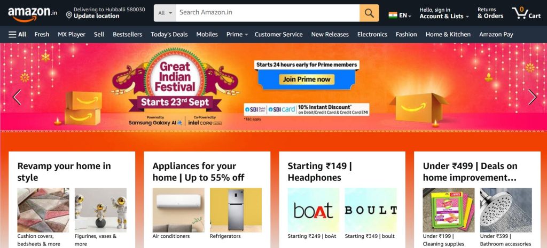Open the Account & Lists dropdown
Image resolution: width=547 pixels, height=248 pixels.
pos(444,13)
